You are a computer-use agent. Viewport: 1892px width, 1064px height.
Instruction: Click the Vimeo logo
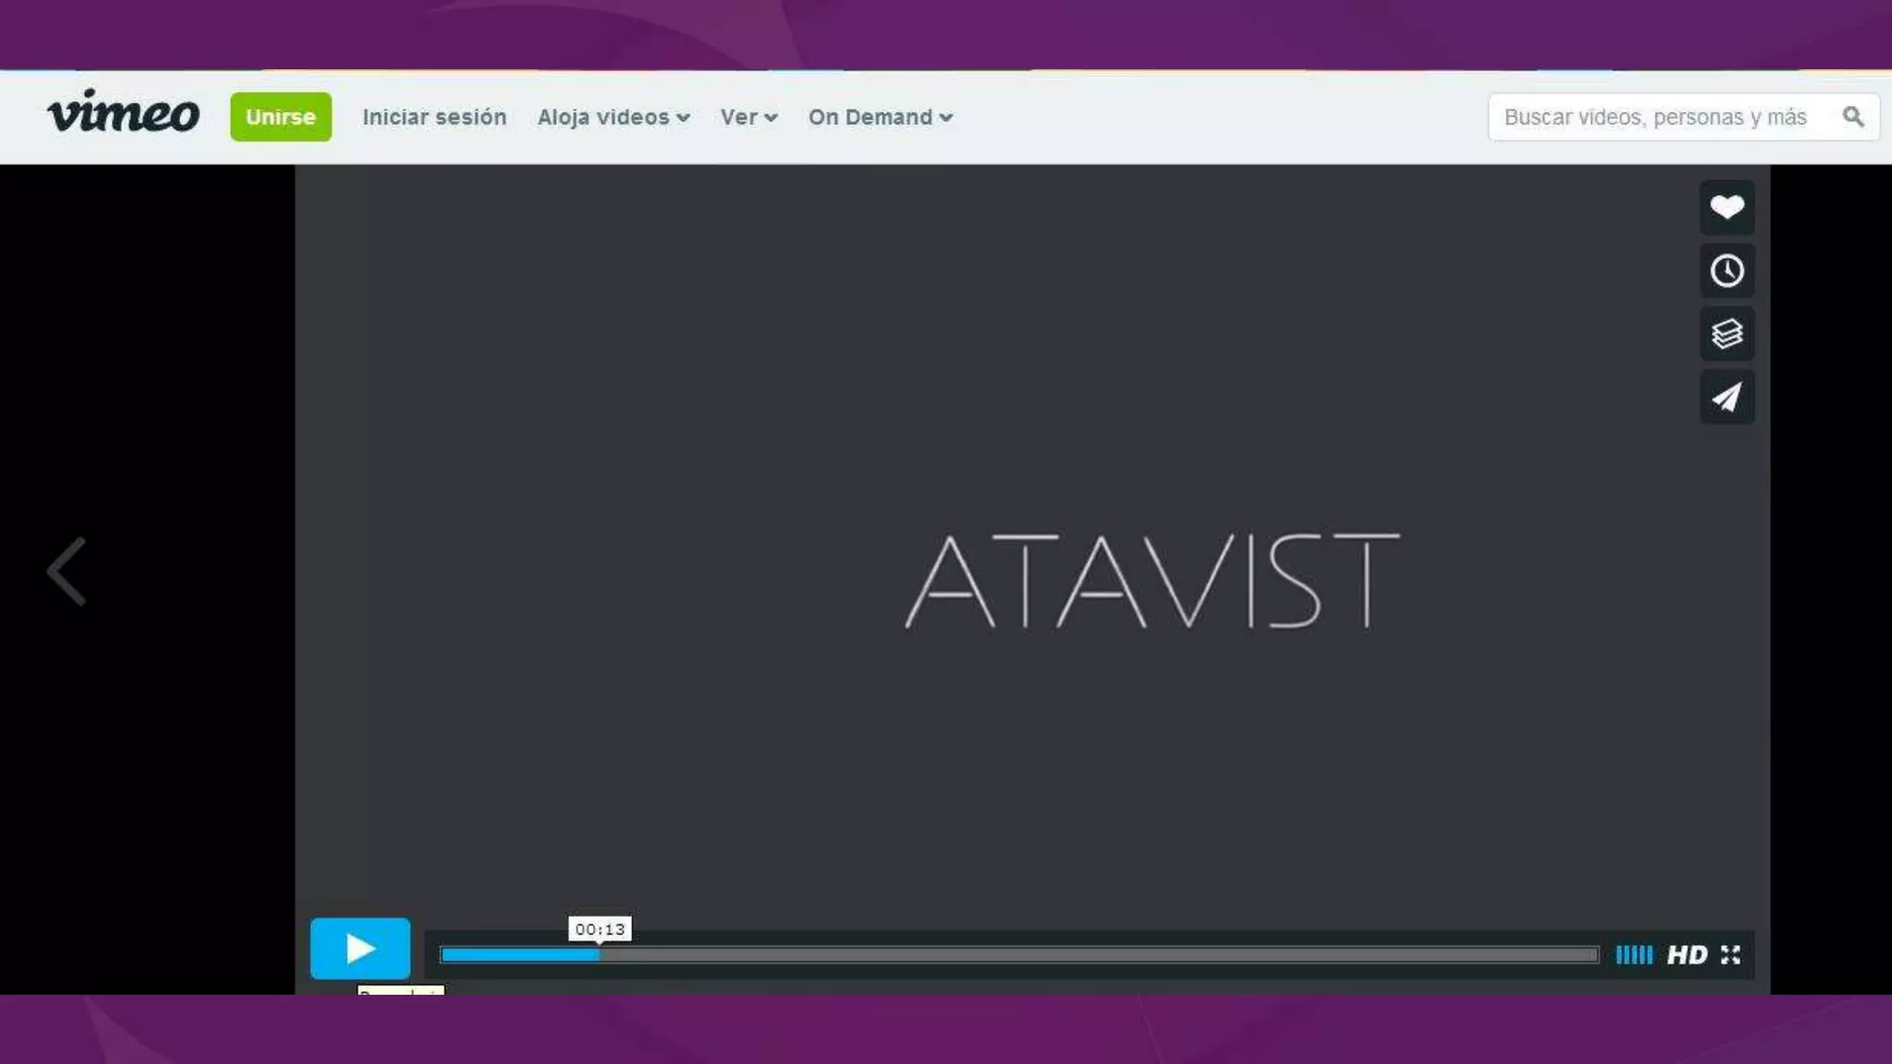click(123, 113)
